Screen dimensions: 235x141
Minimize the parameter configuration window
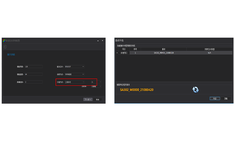[98, 41]
